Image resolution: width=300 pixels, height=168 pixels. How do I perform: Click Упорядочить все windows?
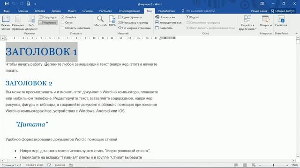168,22
